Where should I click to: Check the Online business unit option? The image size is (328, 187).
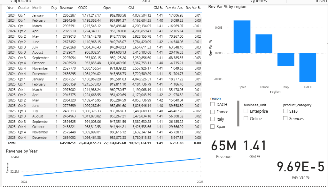click(x=246, y=119)
